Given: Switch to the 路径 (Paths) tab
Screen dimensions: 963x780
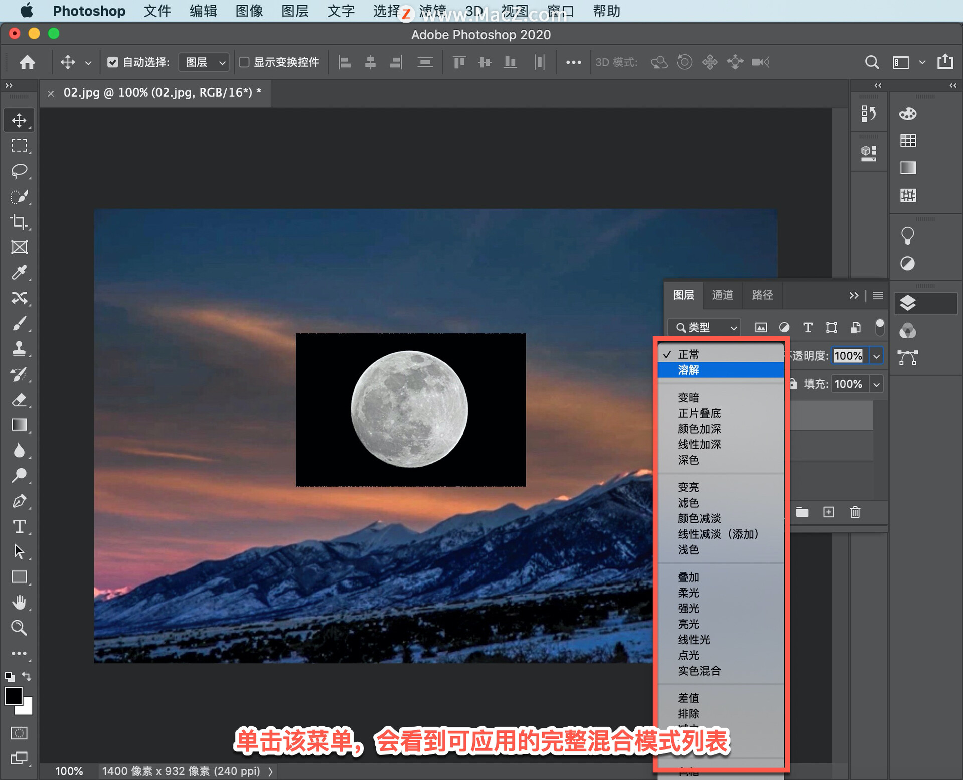Looking at the screenshot, I should pos(762,295).
